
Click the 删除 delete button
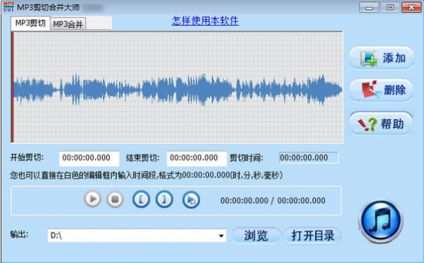(381, 90)
